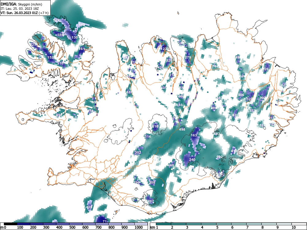Click legend swatch between 5 and 6 km
307x230 pixels.
pos(224,224)
